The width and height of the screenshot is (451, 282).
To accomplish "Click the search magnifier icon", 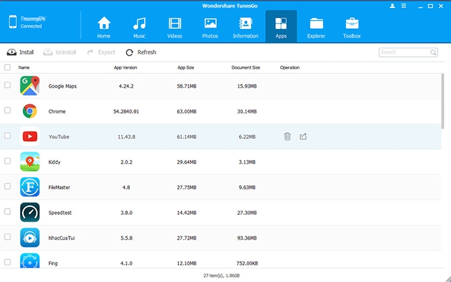I will [x=433, y=52].
